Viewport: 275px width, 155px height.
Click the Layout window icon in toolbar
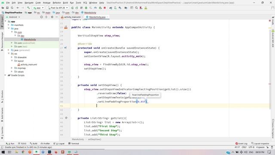coord(132,8)
